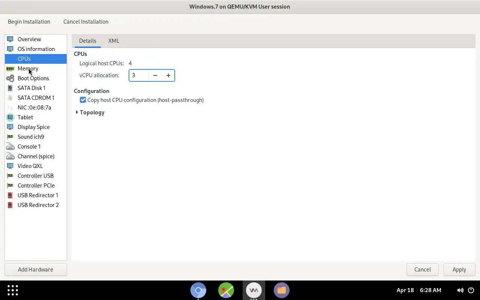This screenshot has height=300, width=480.
Task: Expand the Topology section
Action: click(x=77, y=112)
